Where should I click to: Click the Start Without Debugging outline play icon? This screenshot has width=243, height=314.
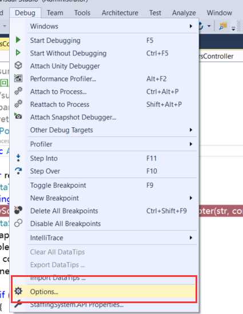(18, 53)
